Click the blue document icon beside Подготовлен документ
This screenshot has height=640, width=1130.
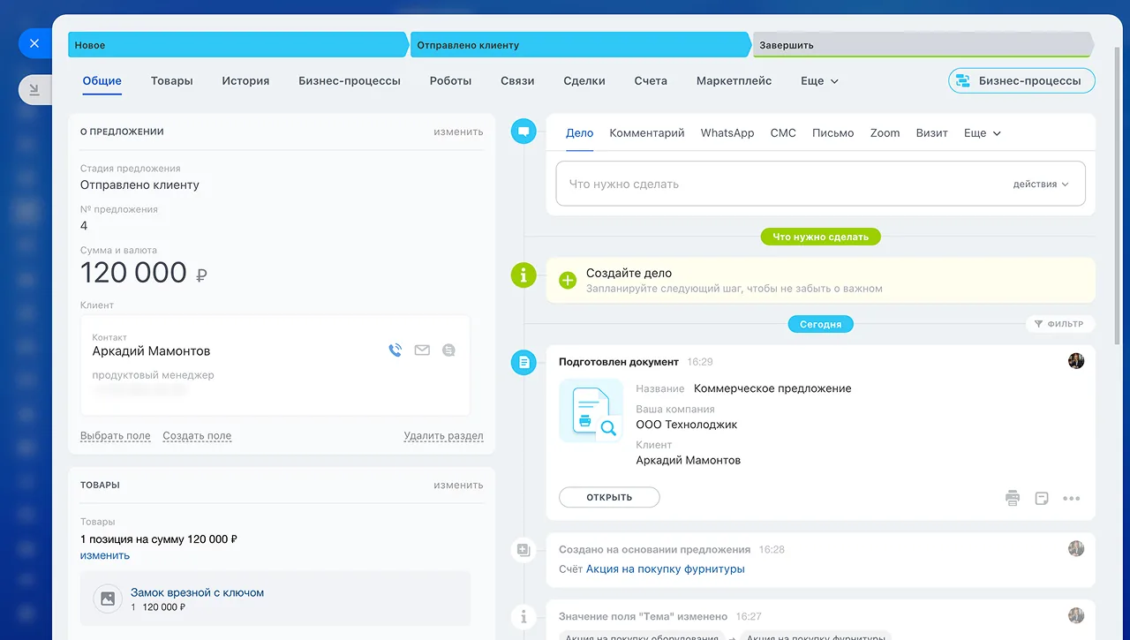524,362
